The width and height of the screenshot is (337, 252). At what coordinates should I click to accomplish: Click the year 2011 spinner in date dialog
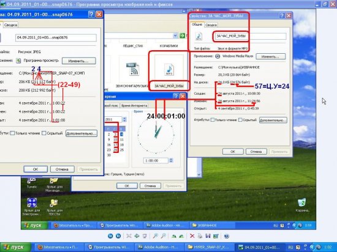(x=124, y=119)
